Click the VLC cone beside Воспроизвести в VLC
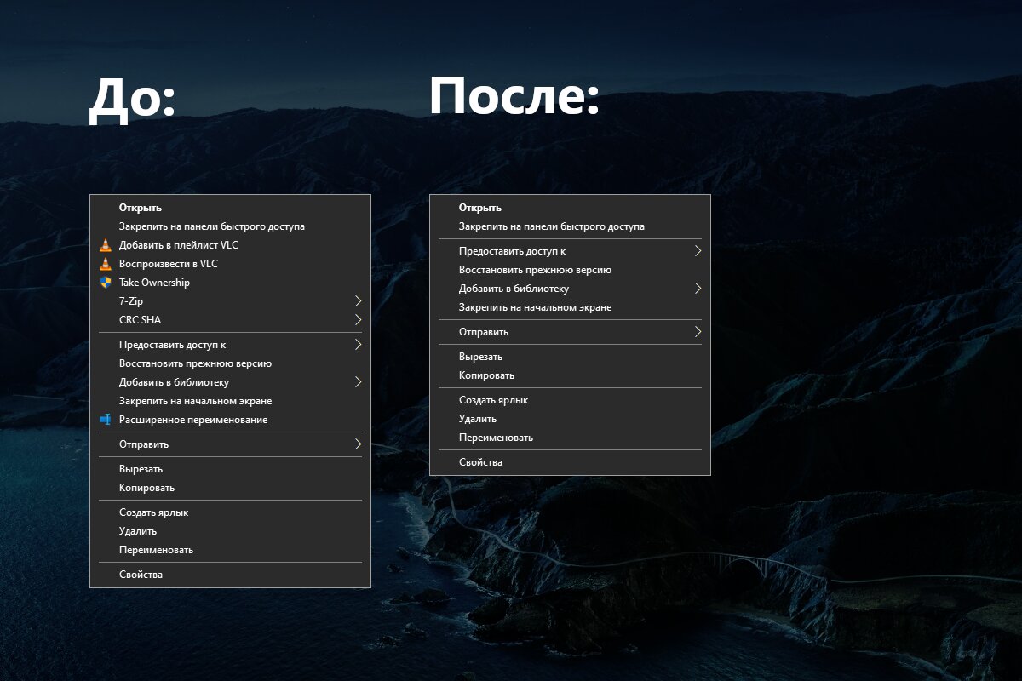 [x=106, y=264]
